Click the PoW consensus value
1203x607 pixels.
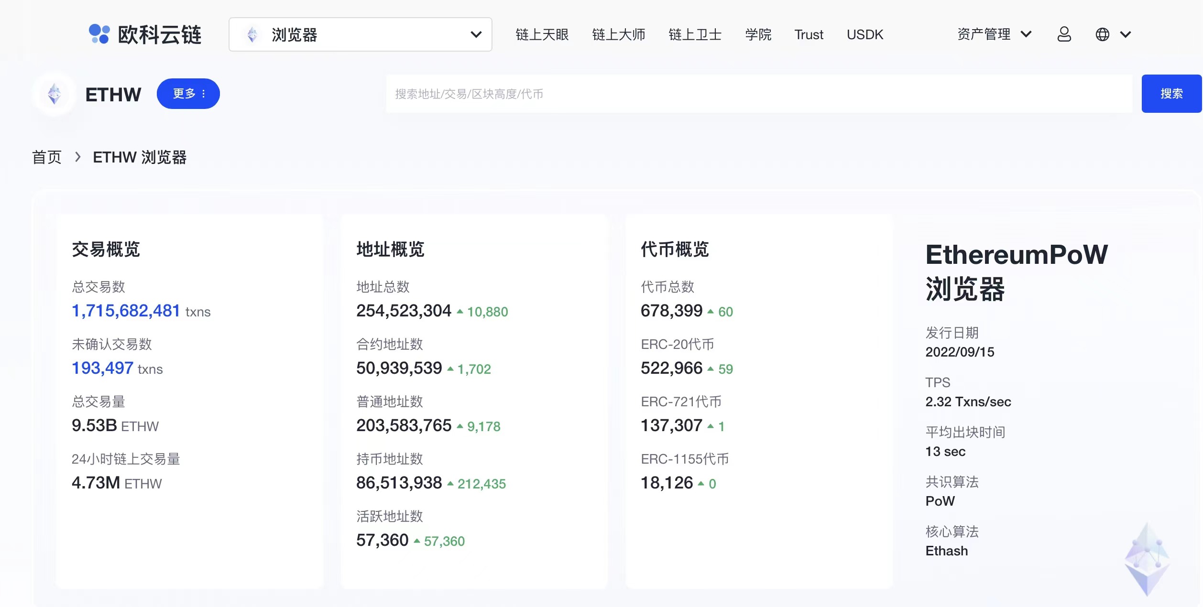point(940,501)
